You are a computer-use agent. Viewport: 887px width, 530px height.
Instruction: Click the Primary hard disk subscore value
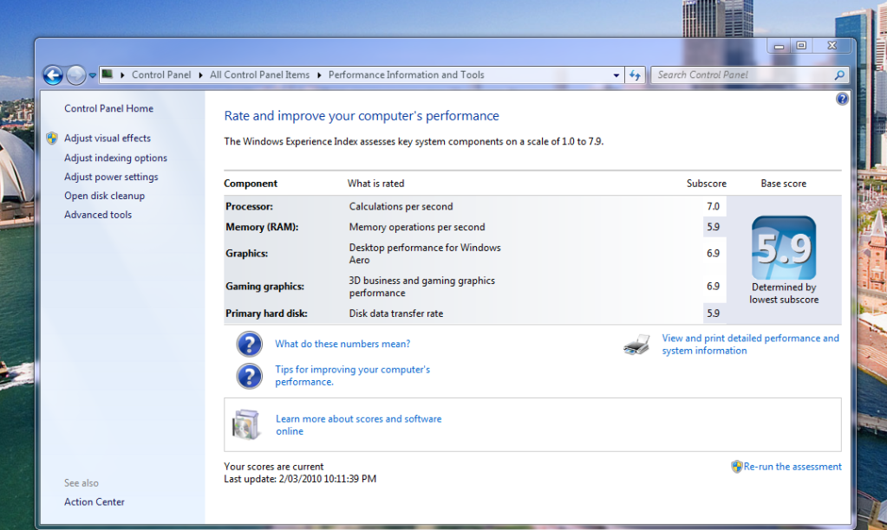pyautogui.click(x=714, y=313)
